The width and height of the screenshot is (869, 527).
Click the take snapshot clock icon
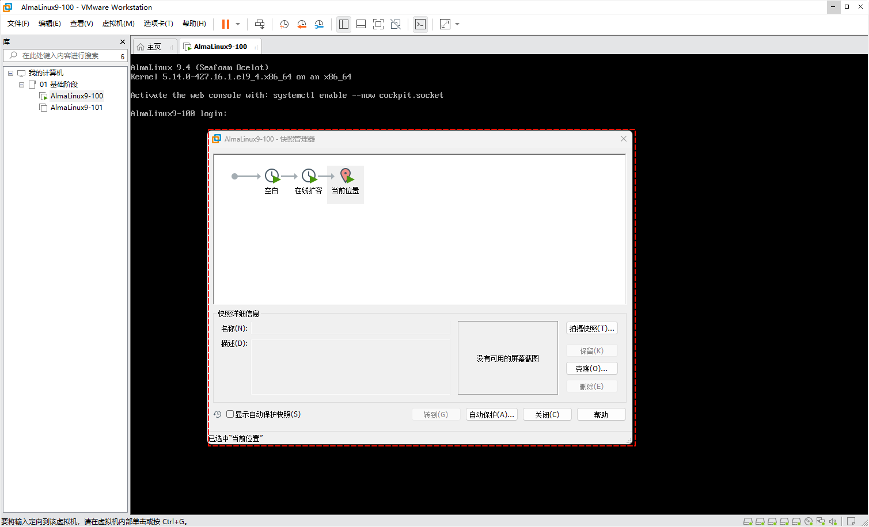coord(284,24)
